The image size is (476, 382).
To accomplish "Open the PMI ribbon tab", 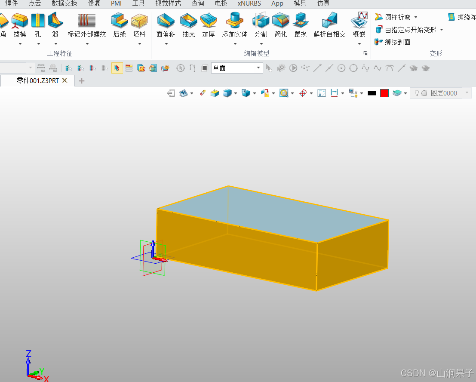I will point(116,3).
